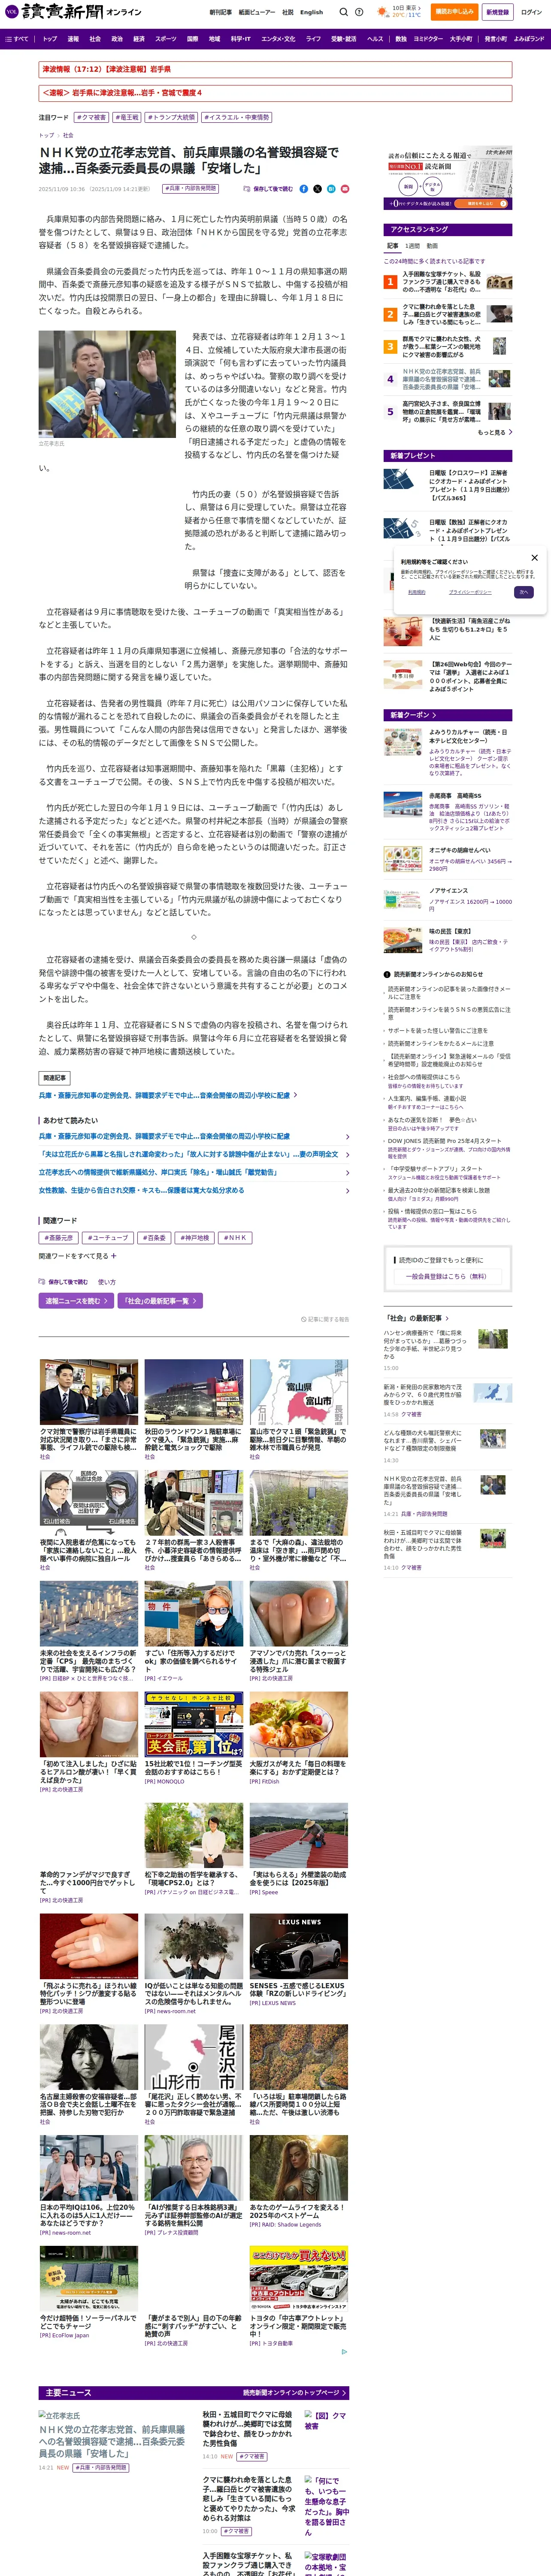This screenshot has width=551, height=2576.
Task: Switch ranking to 動画 tab
Action: pos(432,245)
